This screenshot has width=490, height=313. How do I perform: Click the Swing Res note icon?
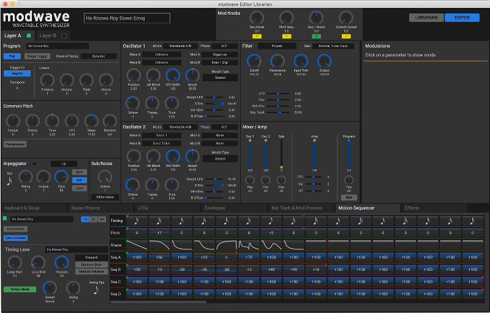point(96,290)
